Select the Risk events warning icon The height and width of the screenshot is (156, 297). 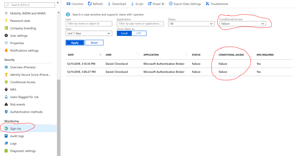6,104
